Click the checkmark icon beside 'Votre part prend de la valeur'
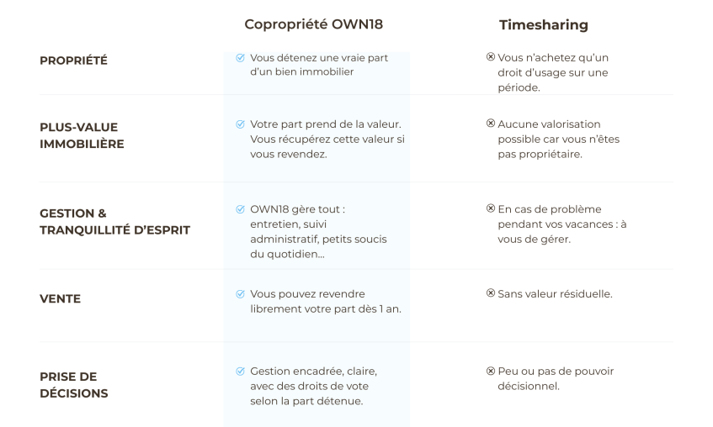713x427 pixels. click(x=241, y=124)
